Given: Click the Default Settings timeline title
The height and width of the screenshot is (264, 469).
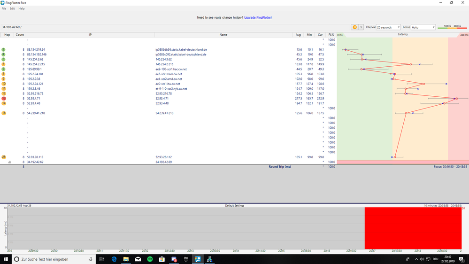Looking at the screenshot, I should (235, 206).
